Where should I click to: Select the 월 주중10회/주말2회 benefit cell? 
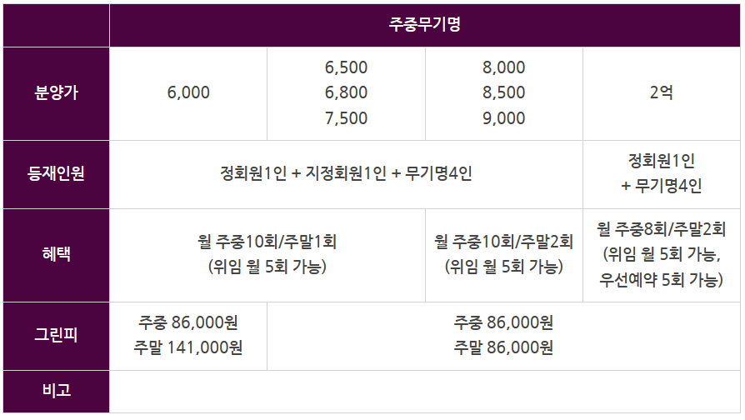click(x=503, y=255)
